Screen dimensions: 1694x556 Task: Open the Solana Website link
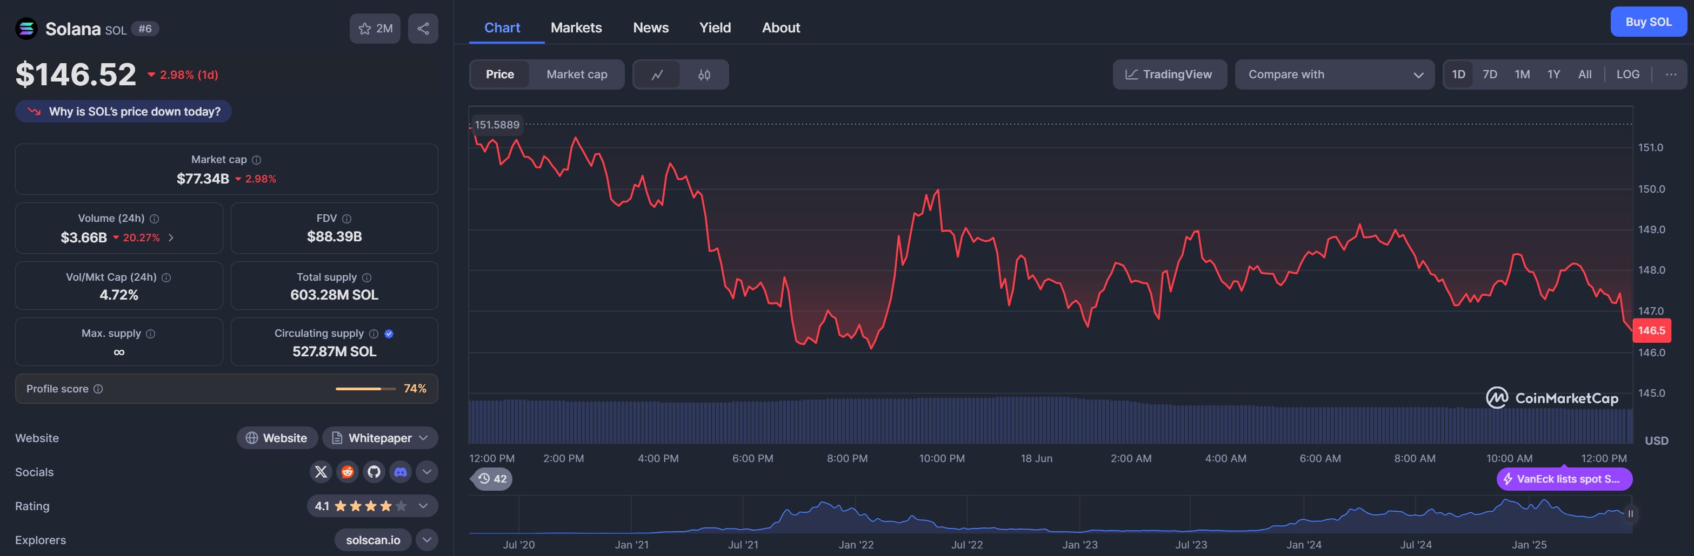(x=277, y=438)
